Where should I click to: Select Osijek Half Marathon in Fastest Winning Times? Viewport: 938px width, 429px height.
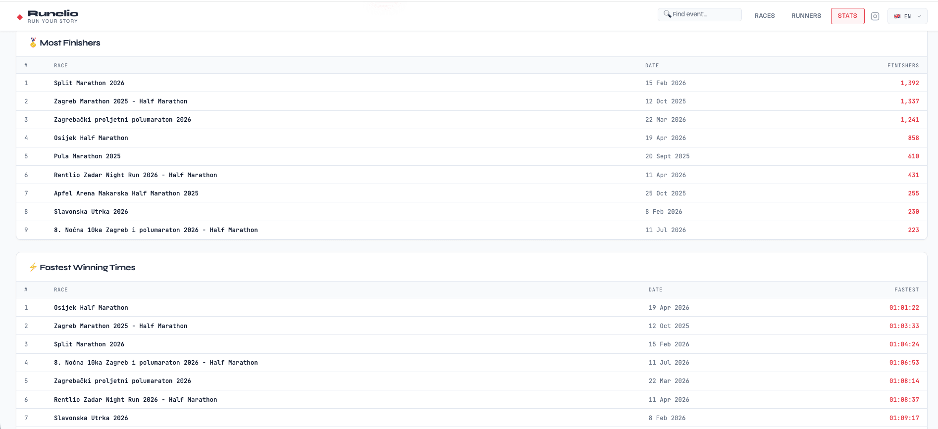point(91,308)
